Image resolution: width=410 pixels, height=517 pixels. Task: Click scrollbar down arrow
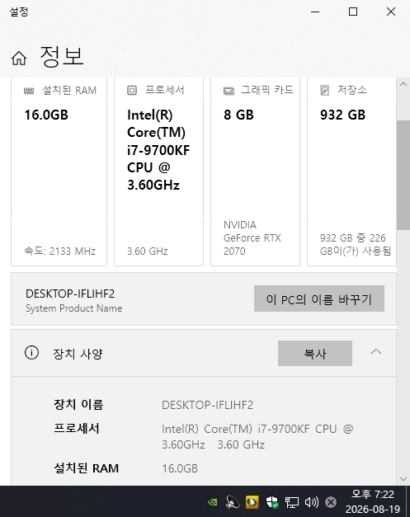[403, 479]
